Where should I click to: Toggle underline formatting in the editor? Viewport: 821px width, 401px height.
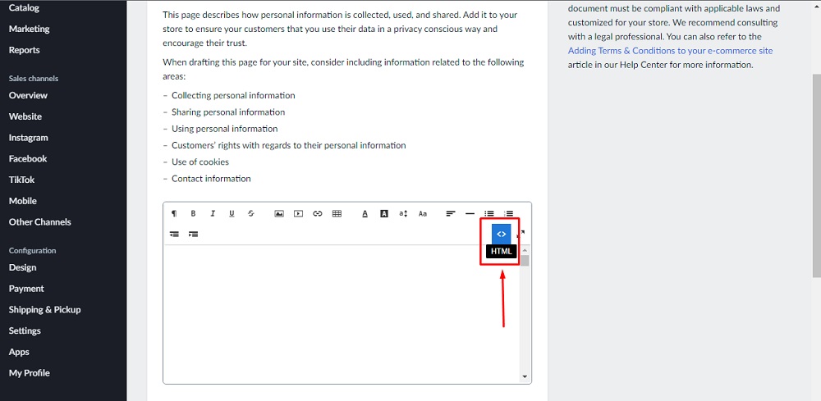[232, 213]
